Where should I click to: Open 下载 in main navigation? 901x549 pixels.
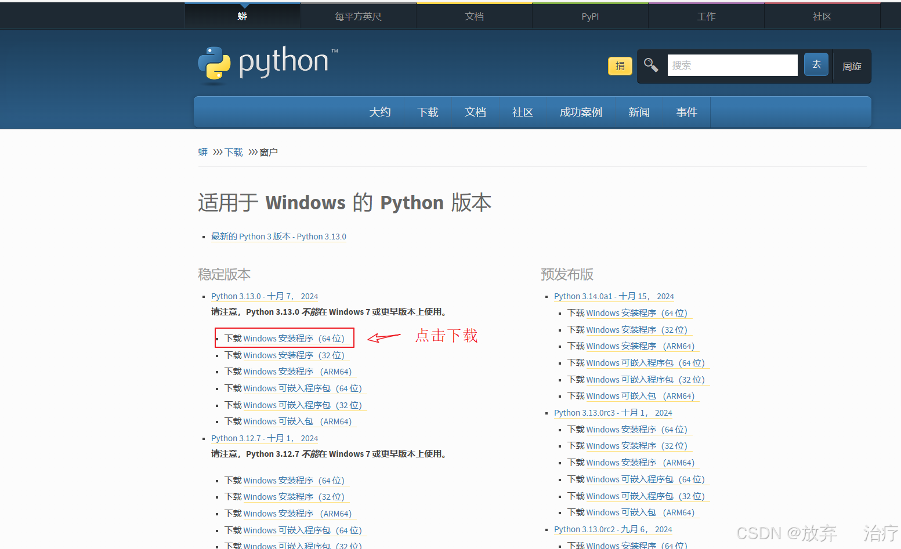tap(428, 112)
